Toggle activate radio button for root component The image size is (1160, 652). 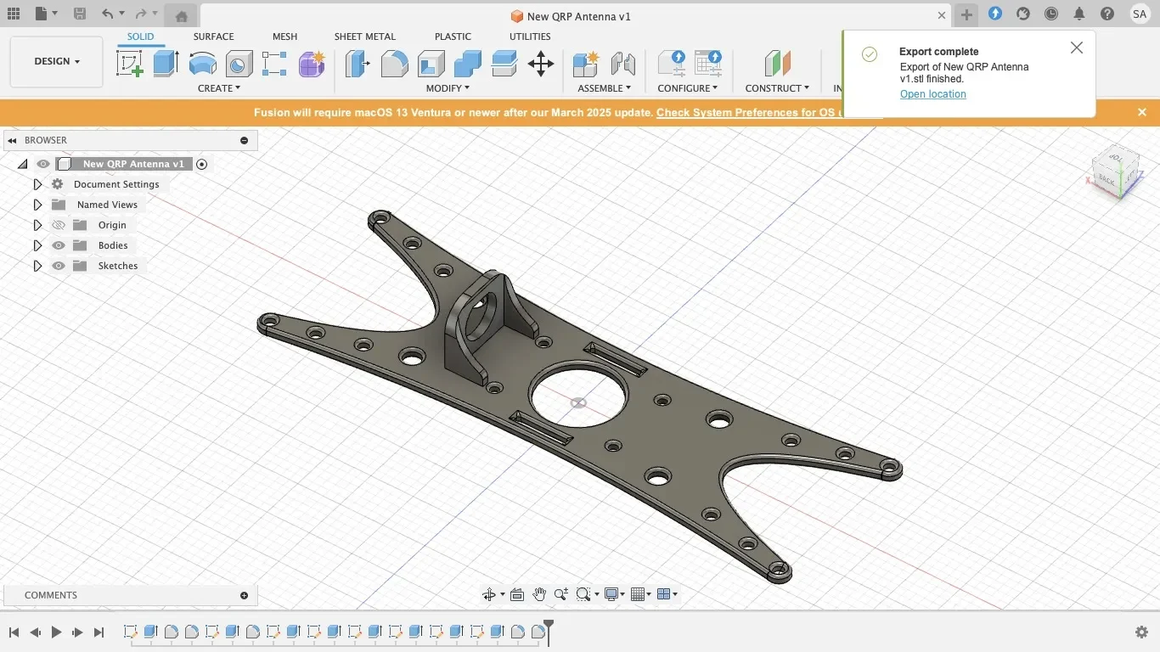pyautogui.click(x=201, y=164)
